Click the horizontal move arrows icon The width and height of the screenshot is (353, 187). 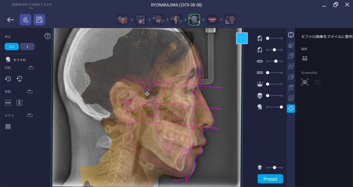coord(8,103)
